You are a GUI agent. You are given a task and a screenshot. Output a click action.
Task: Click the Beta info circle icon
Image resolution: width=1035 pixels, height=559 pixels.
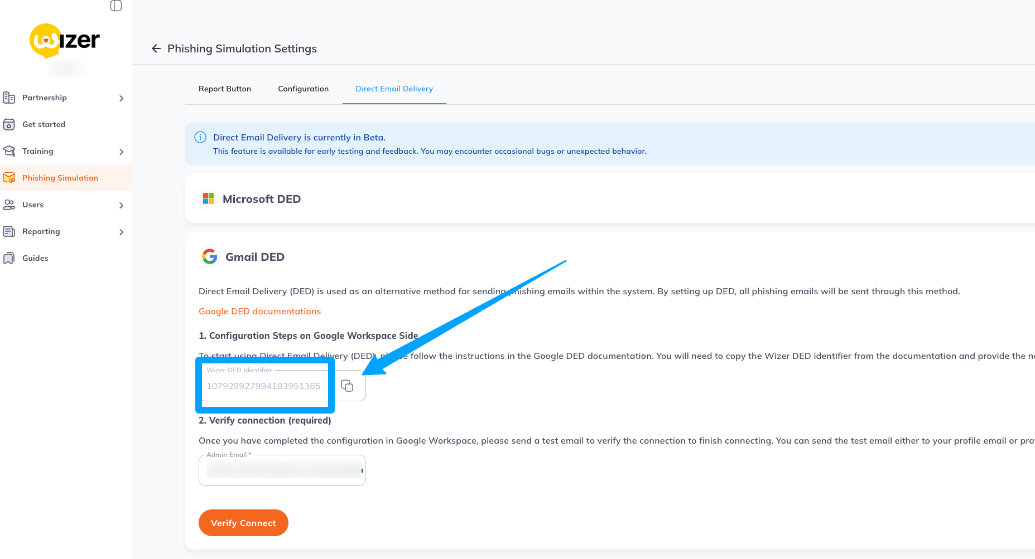[200, 137]
